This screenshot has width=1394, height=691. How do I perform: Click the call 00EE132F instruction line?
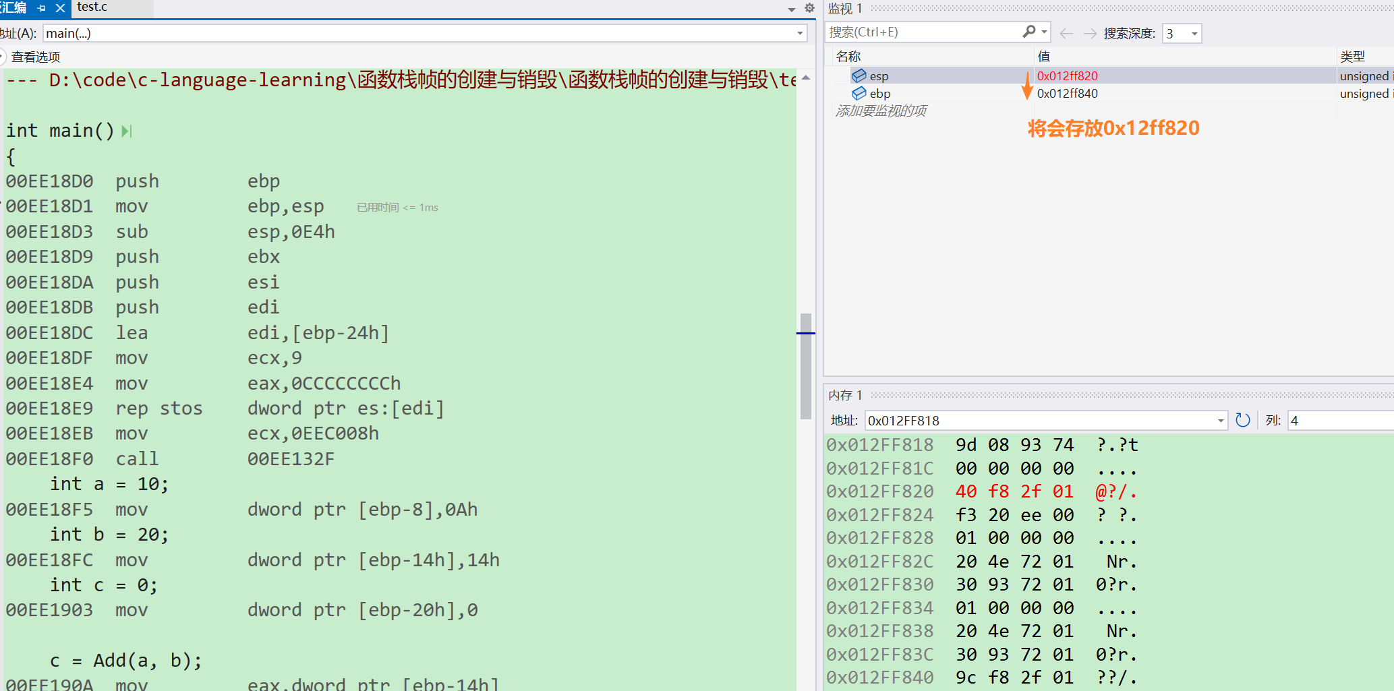tap(170, 459)
